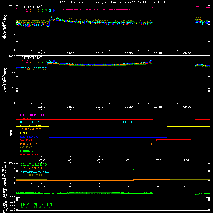The height and width of the screenshot is (213, 213).
Task: Select detector number 3 in front segments legend
Action: [x=31, y=11]
